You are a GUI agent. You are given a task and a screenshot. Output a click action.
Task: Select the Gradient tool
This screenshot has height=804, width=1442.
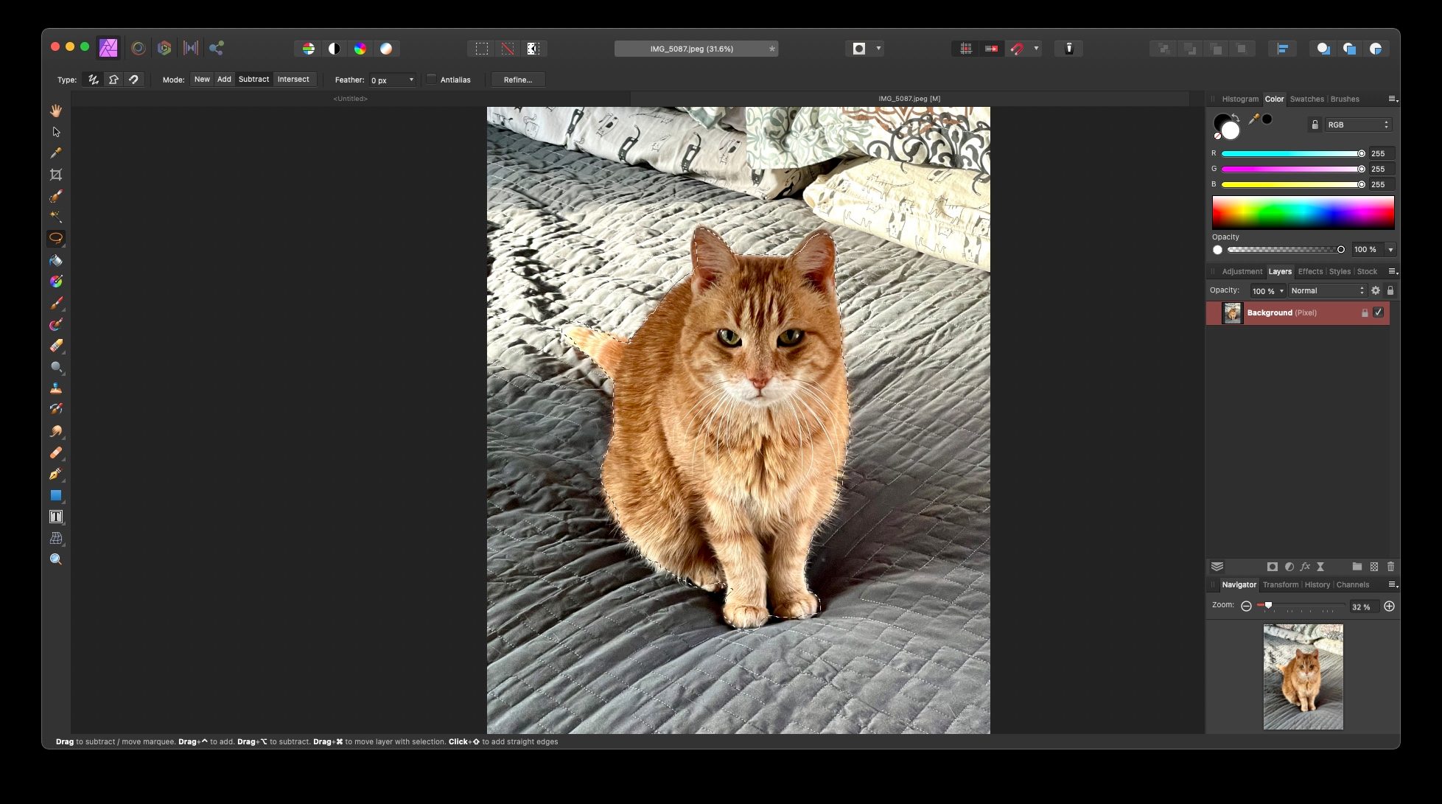(56, 282)
